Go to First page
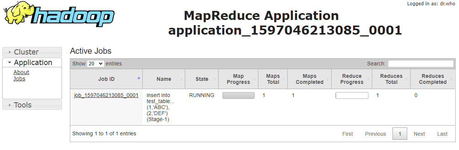Viewport: 459px width, 150px height. click(347, 134)
